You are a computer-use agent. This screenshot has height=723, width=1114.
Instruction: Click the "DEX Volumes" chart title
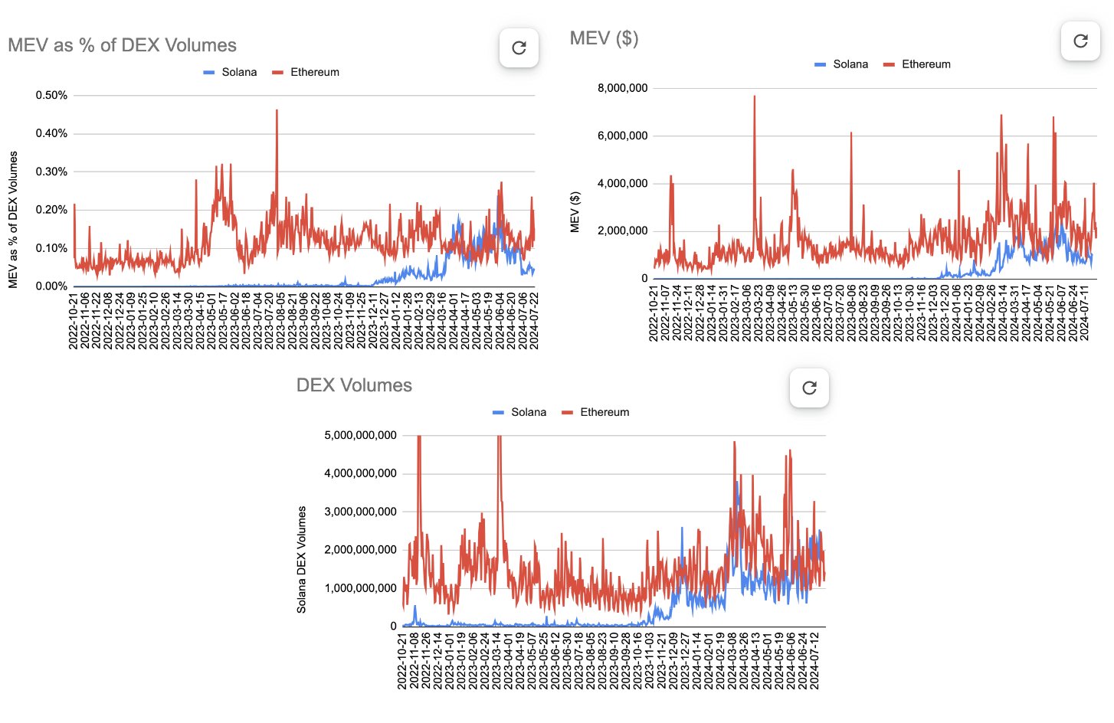tap(354, 386)
